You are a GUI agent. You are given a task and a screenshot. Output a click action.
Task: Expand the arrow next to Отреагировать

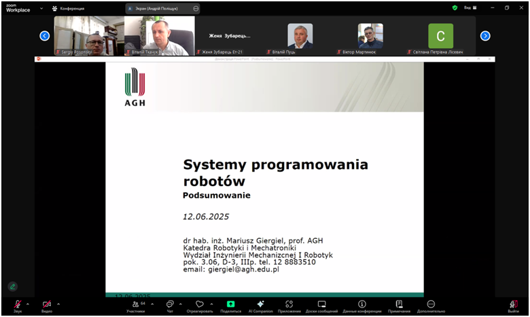pyautogui.click(x=211, y=304)
